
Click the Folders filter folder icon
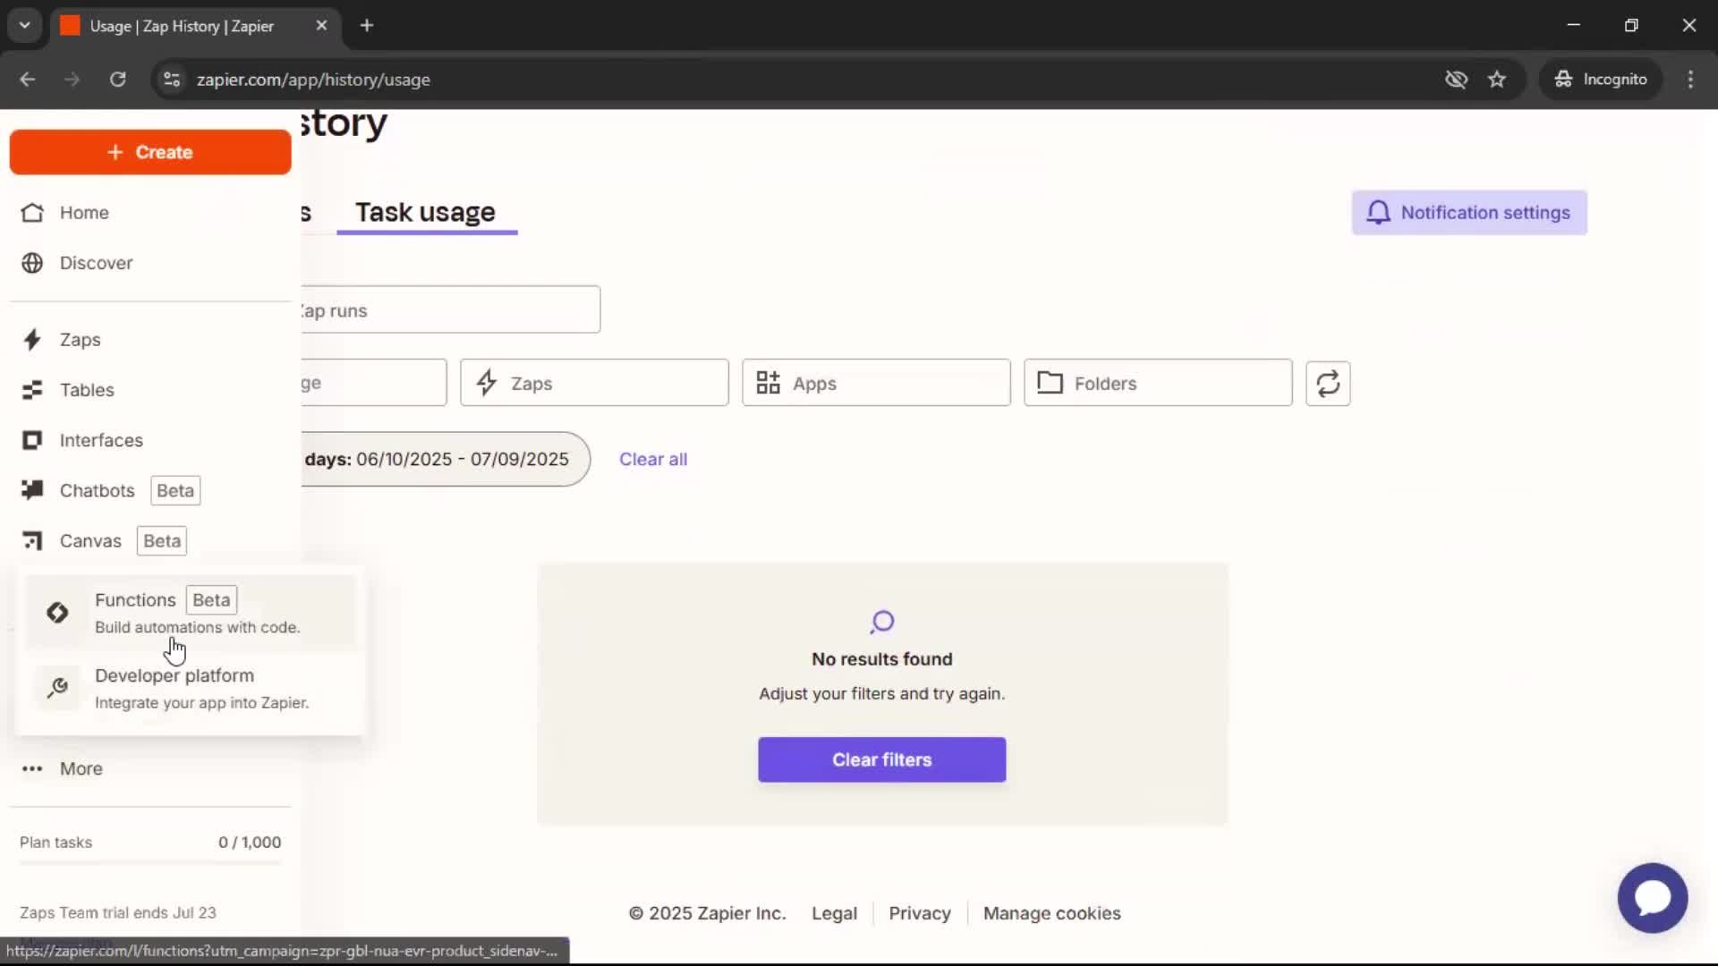click(1050, 383)
